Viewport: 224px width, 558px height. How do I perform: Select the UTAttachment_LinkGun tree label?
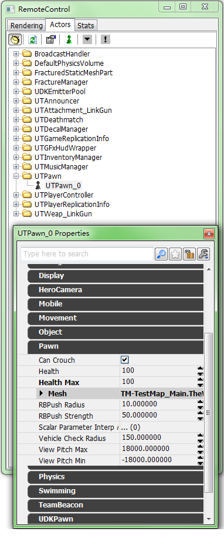pos(73,111)
